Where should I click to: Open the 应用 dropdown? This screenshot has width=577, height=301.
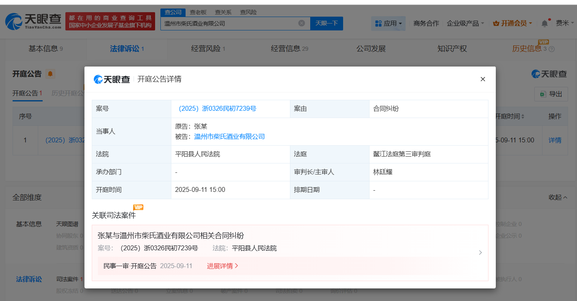click(x=388, y=23)
